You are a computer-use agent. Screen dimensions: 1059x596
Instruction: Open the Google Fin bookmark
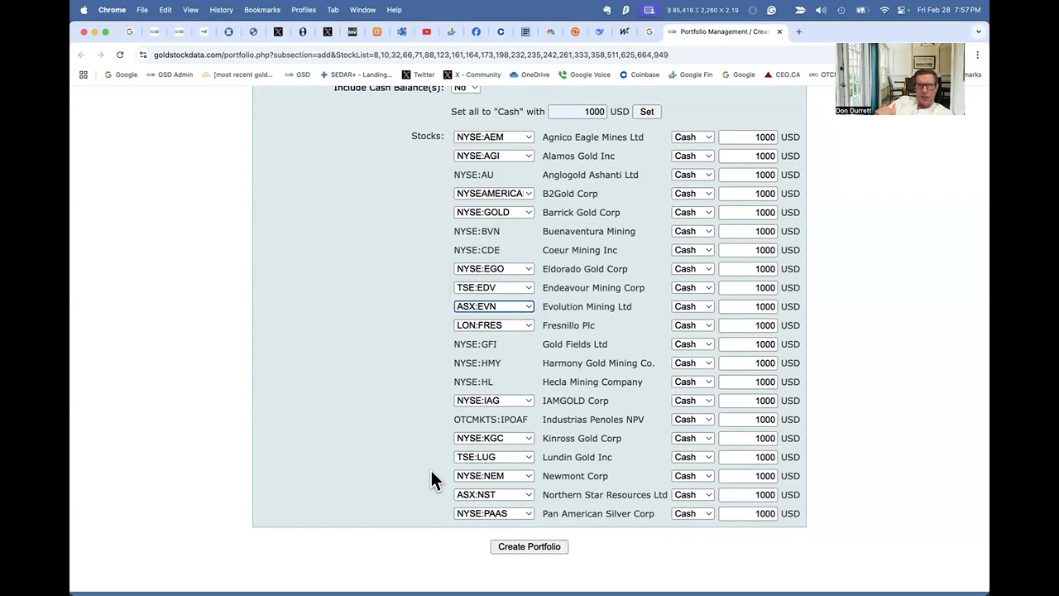[691, 74]
